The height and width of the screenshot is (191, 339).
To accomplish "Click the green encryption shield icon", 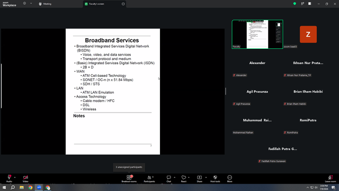I will tap(295, 4).
